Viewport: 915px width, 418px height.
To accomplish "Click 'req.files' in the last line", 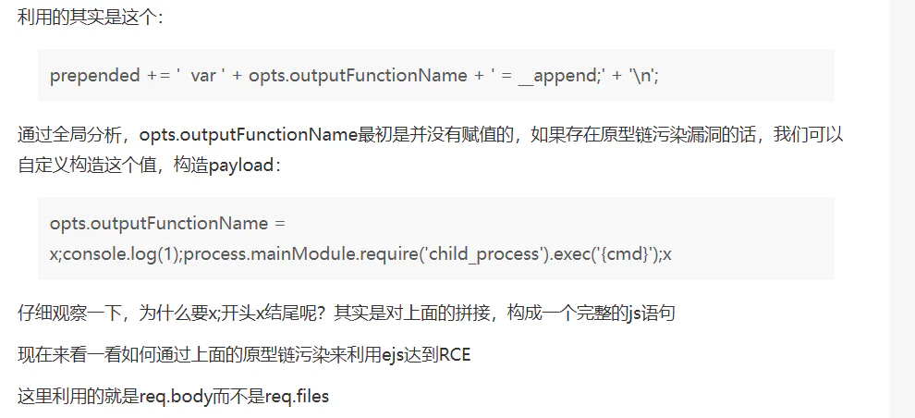I will (297, 397).
